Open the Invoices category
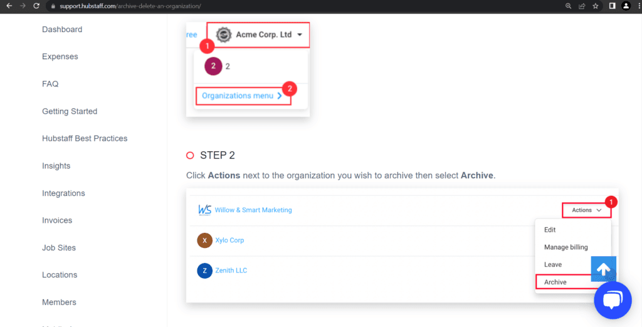The image size is (642, 327). (x=57, y=220)
